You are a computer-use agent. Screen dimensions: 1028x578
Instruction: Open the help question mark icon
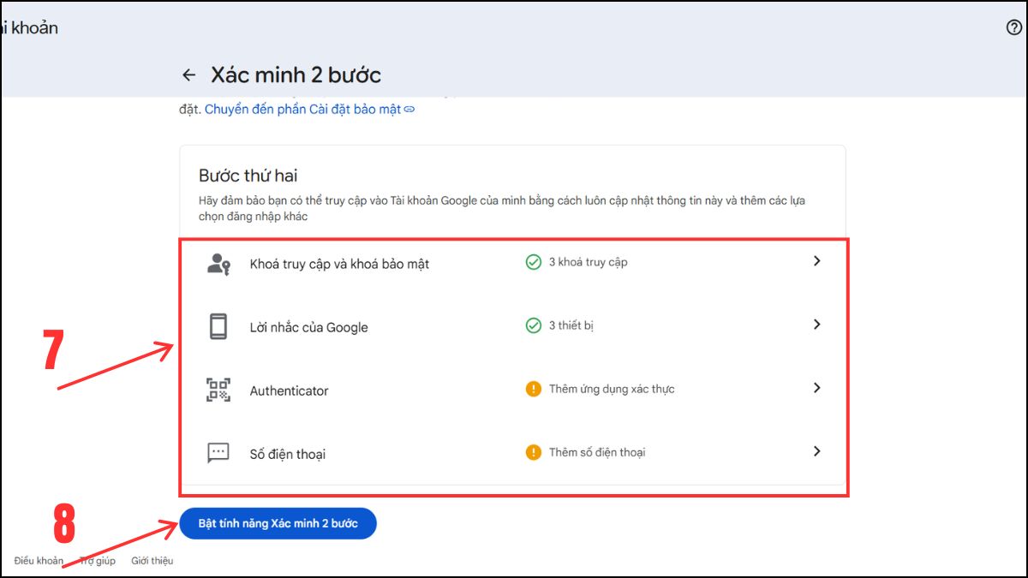(x=1013, y=27)
